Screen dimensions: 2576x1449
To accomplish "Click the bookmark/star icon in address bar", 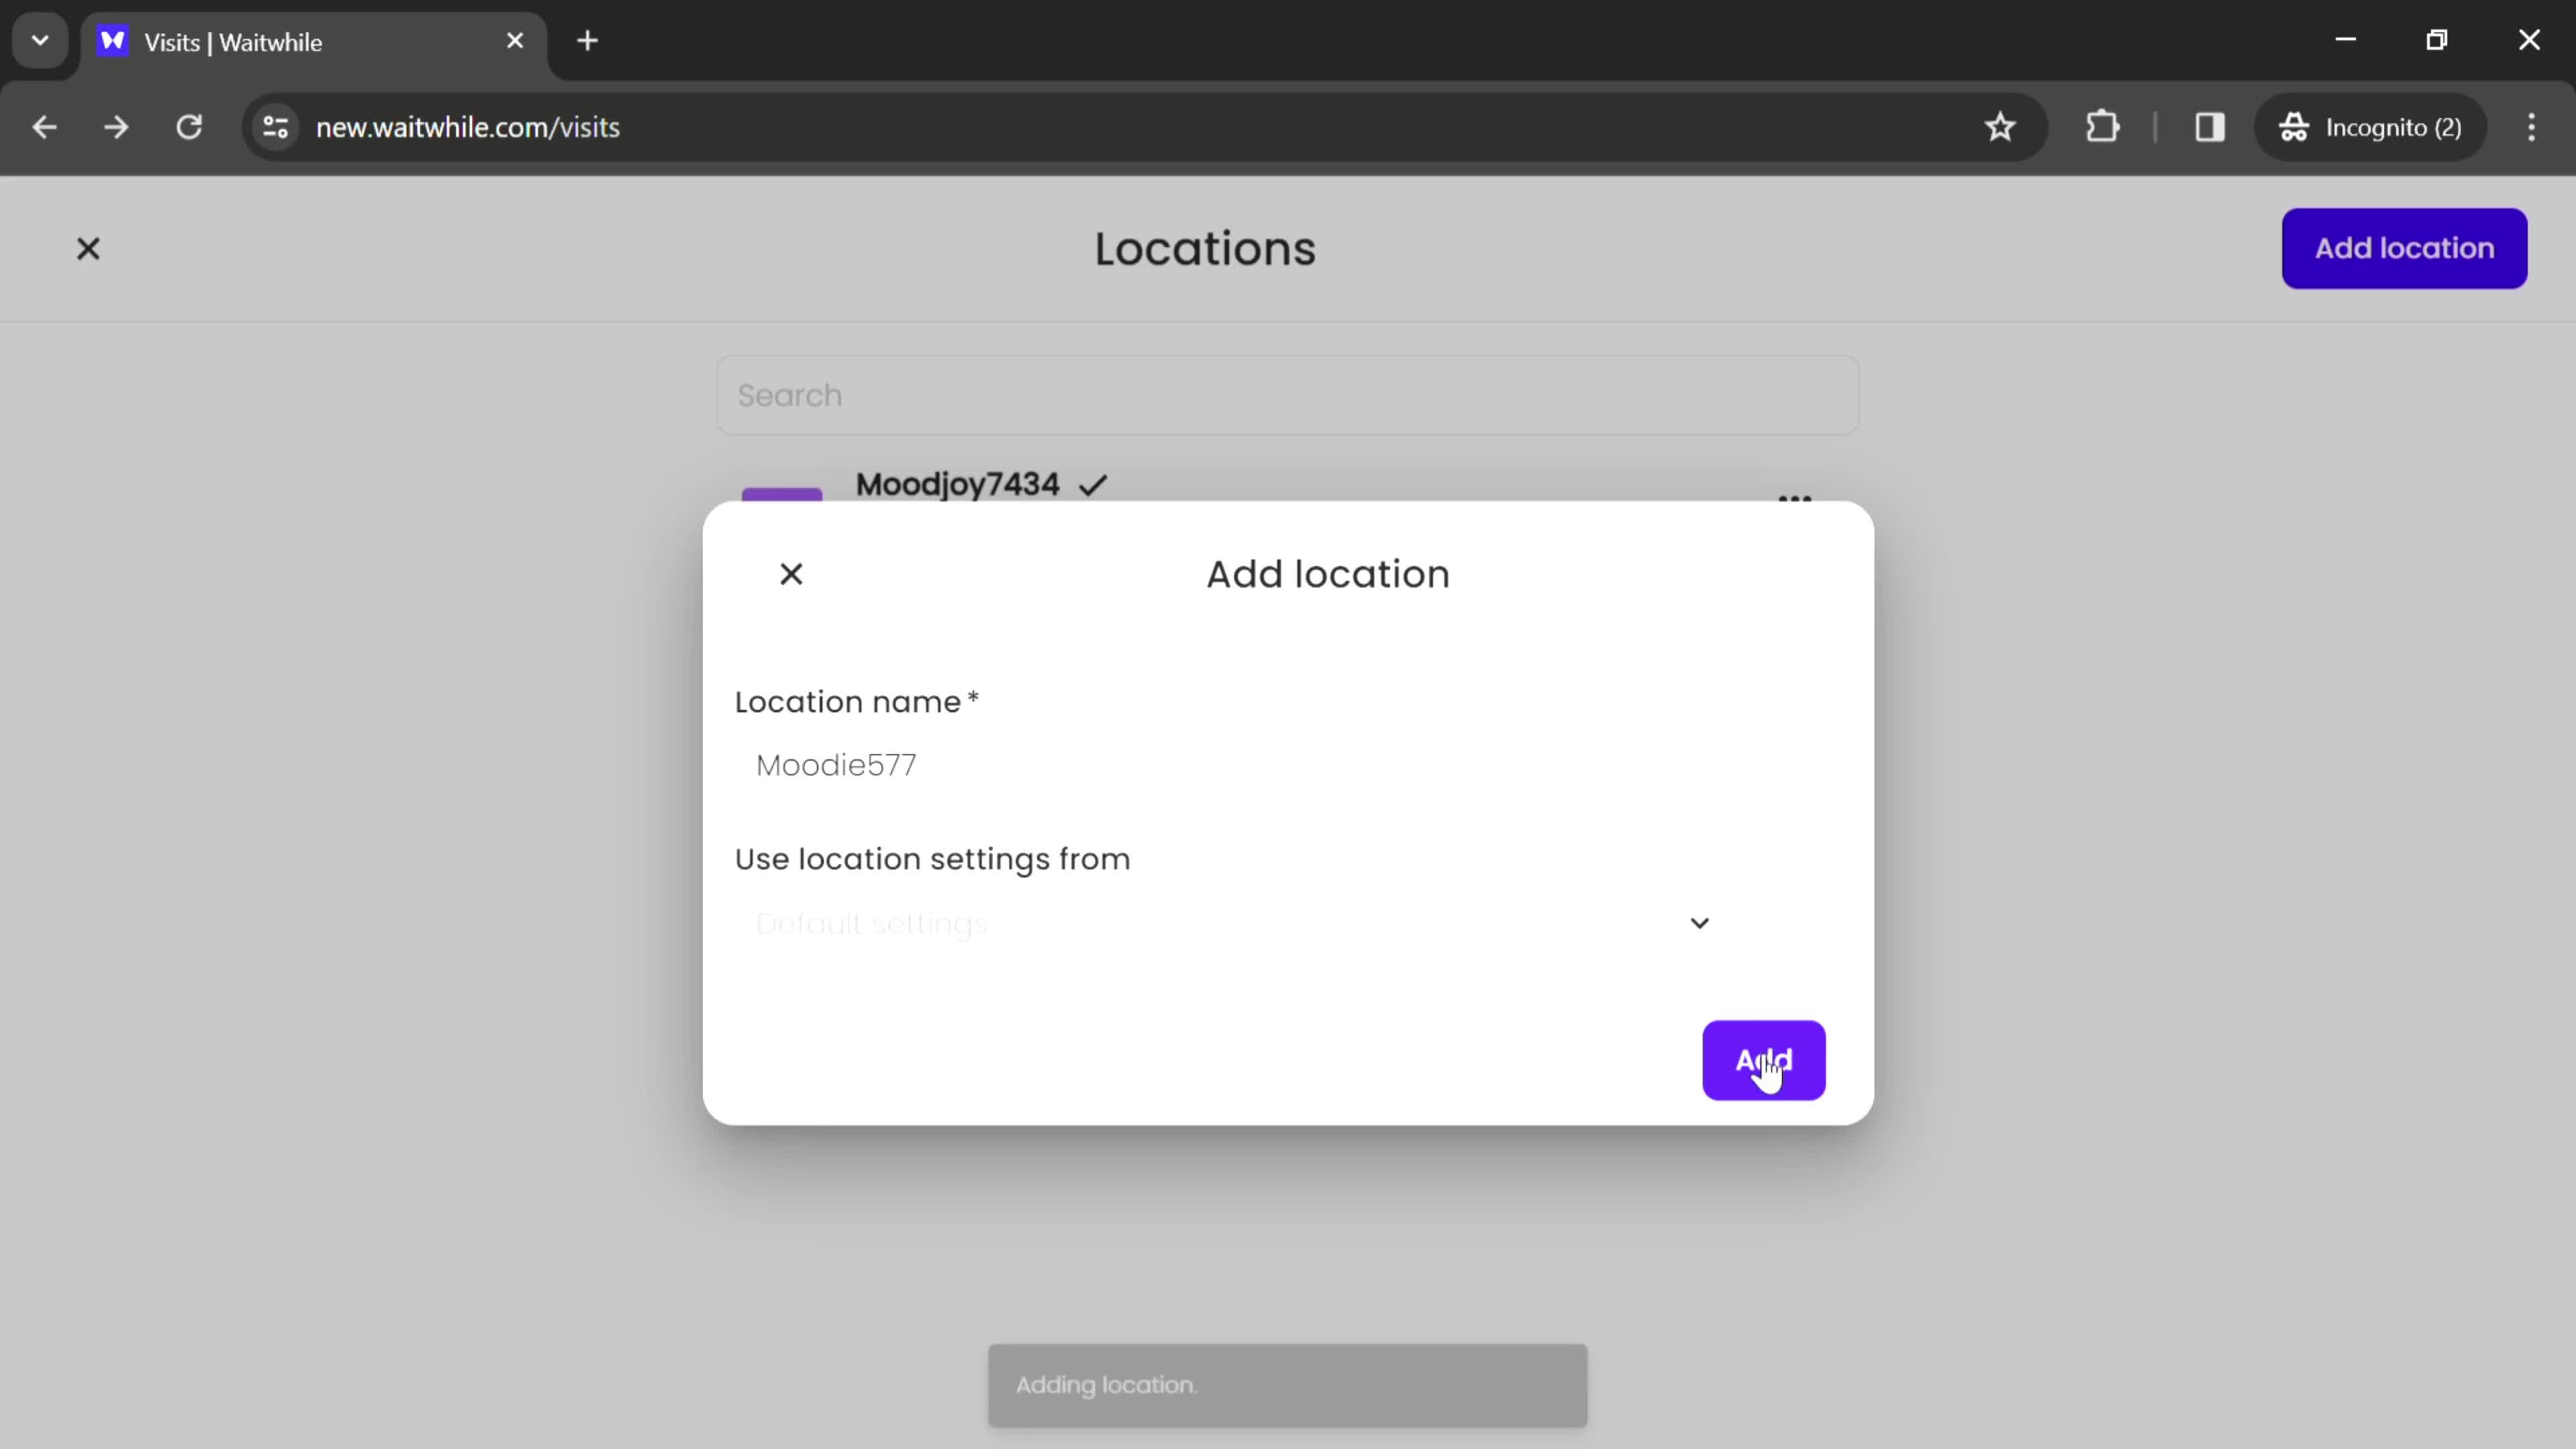I will click(x=2001, y=125).
